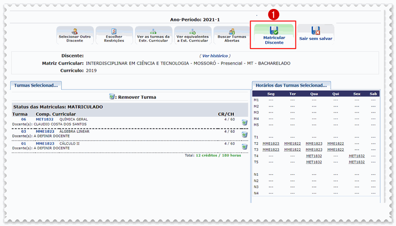Open Ver equivalentes a Estr. Curricular
Image resolution: width=396 pixels, height=226 pixels.
click(x=192, y=35)
